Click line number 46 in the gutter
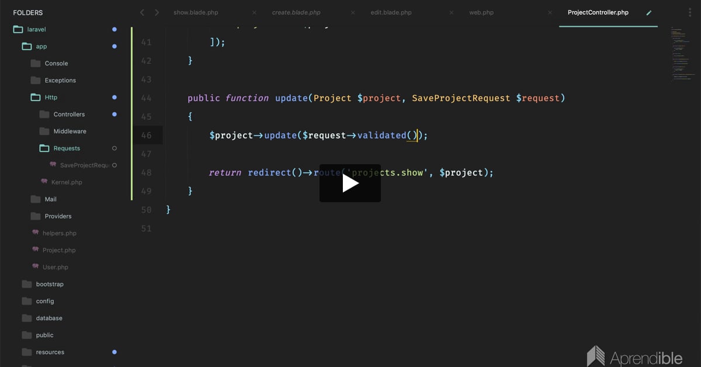 [x=145, y=136]
